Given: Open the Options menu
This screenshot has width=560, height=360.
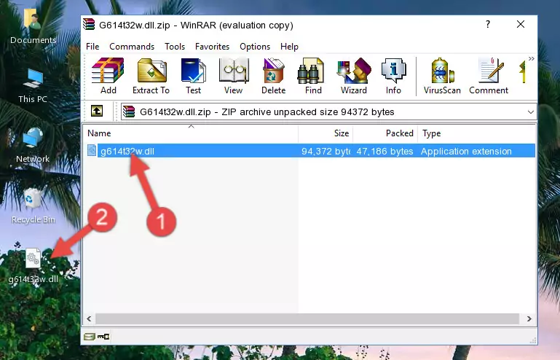Looking at the screenshot, I should [x=255, y=47].
